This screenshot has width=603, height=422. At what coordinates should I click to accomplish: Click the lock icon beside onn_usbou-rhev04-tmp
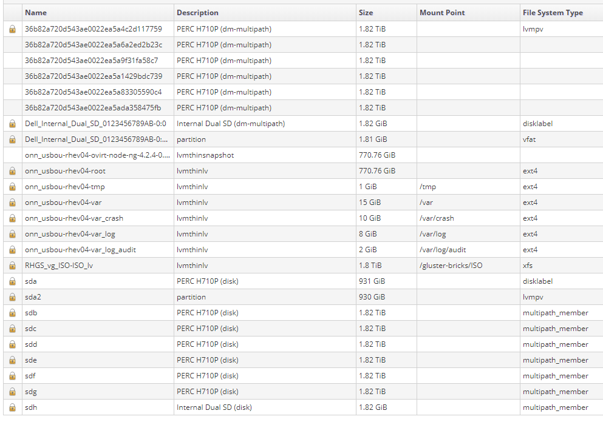pos(12,187)
